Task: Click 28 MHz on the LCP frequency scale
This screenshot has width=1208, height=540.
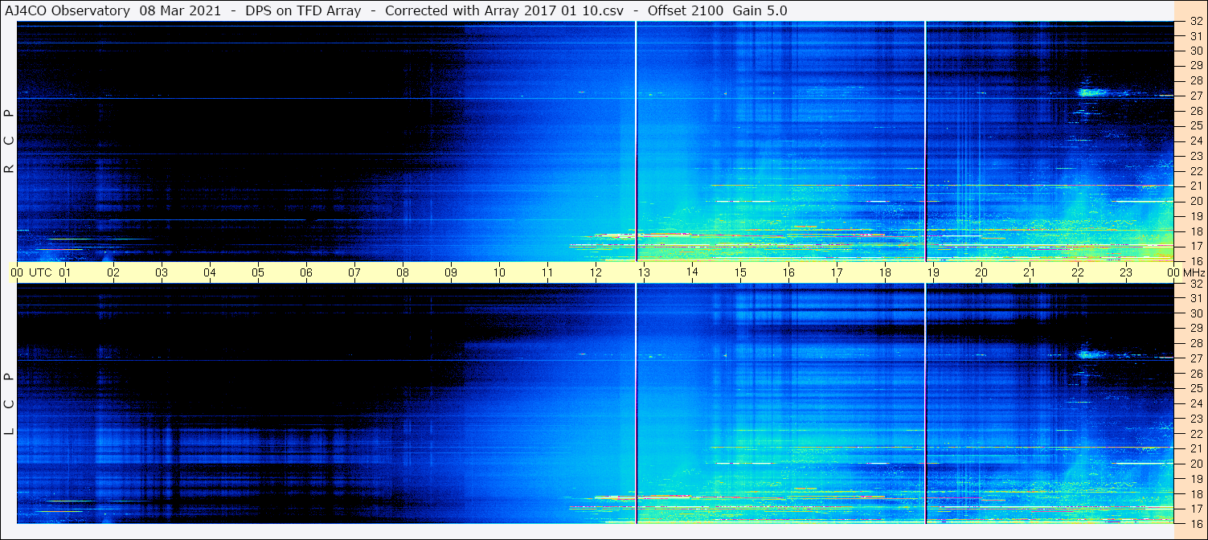Action: (1196, 343)
